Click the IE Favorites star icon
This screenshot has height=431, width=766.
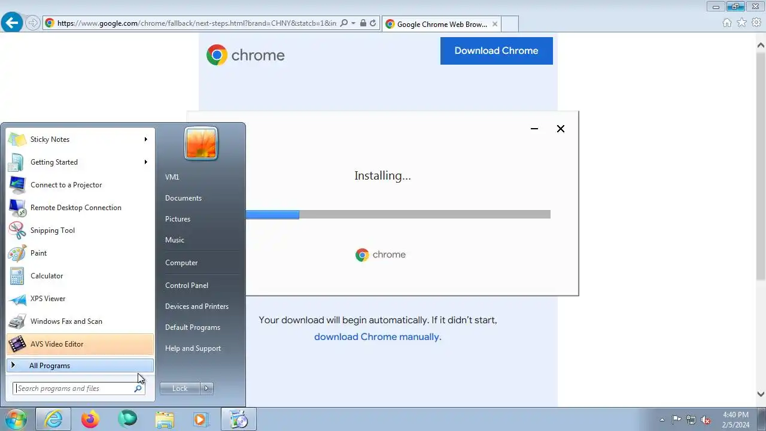pos(742,23)
